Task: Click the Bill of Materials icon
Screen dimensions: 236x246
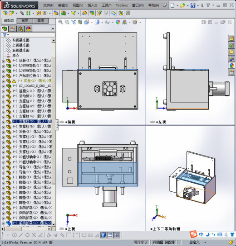Action: click(x=92, y=13)
